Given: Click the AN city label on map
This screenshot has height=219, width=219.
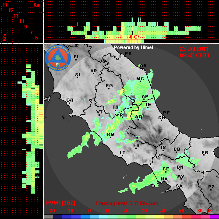Looking at the screenshot, I should coord(143,66).
